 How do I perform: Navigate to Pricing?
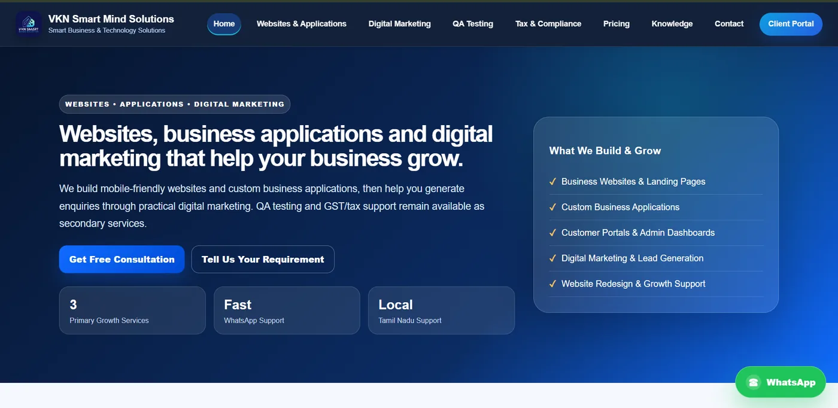coord(617,24)
